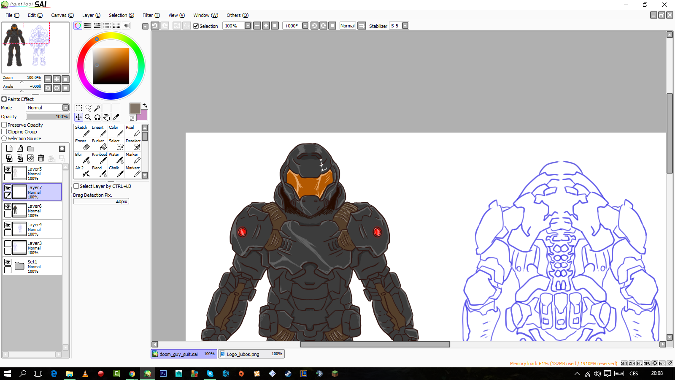The width and height of the screenshot is (675, 380).
Task: Choose the Chalk brush
Action: [116, 171]
